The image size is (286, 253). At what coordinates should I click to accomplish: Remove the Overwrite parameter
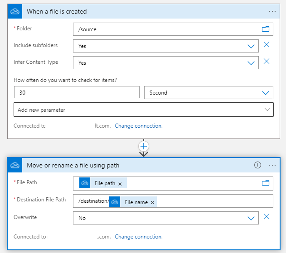click(267, 217)
